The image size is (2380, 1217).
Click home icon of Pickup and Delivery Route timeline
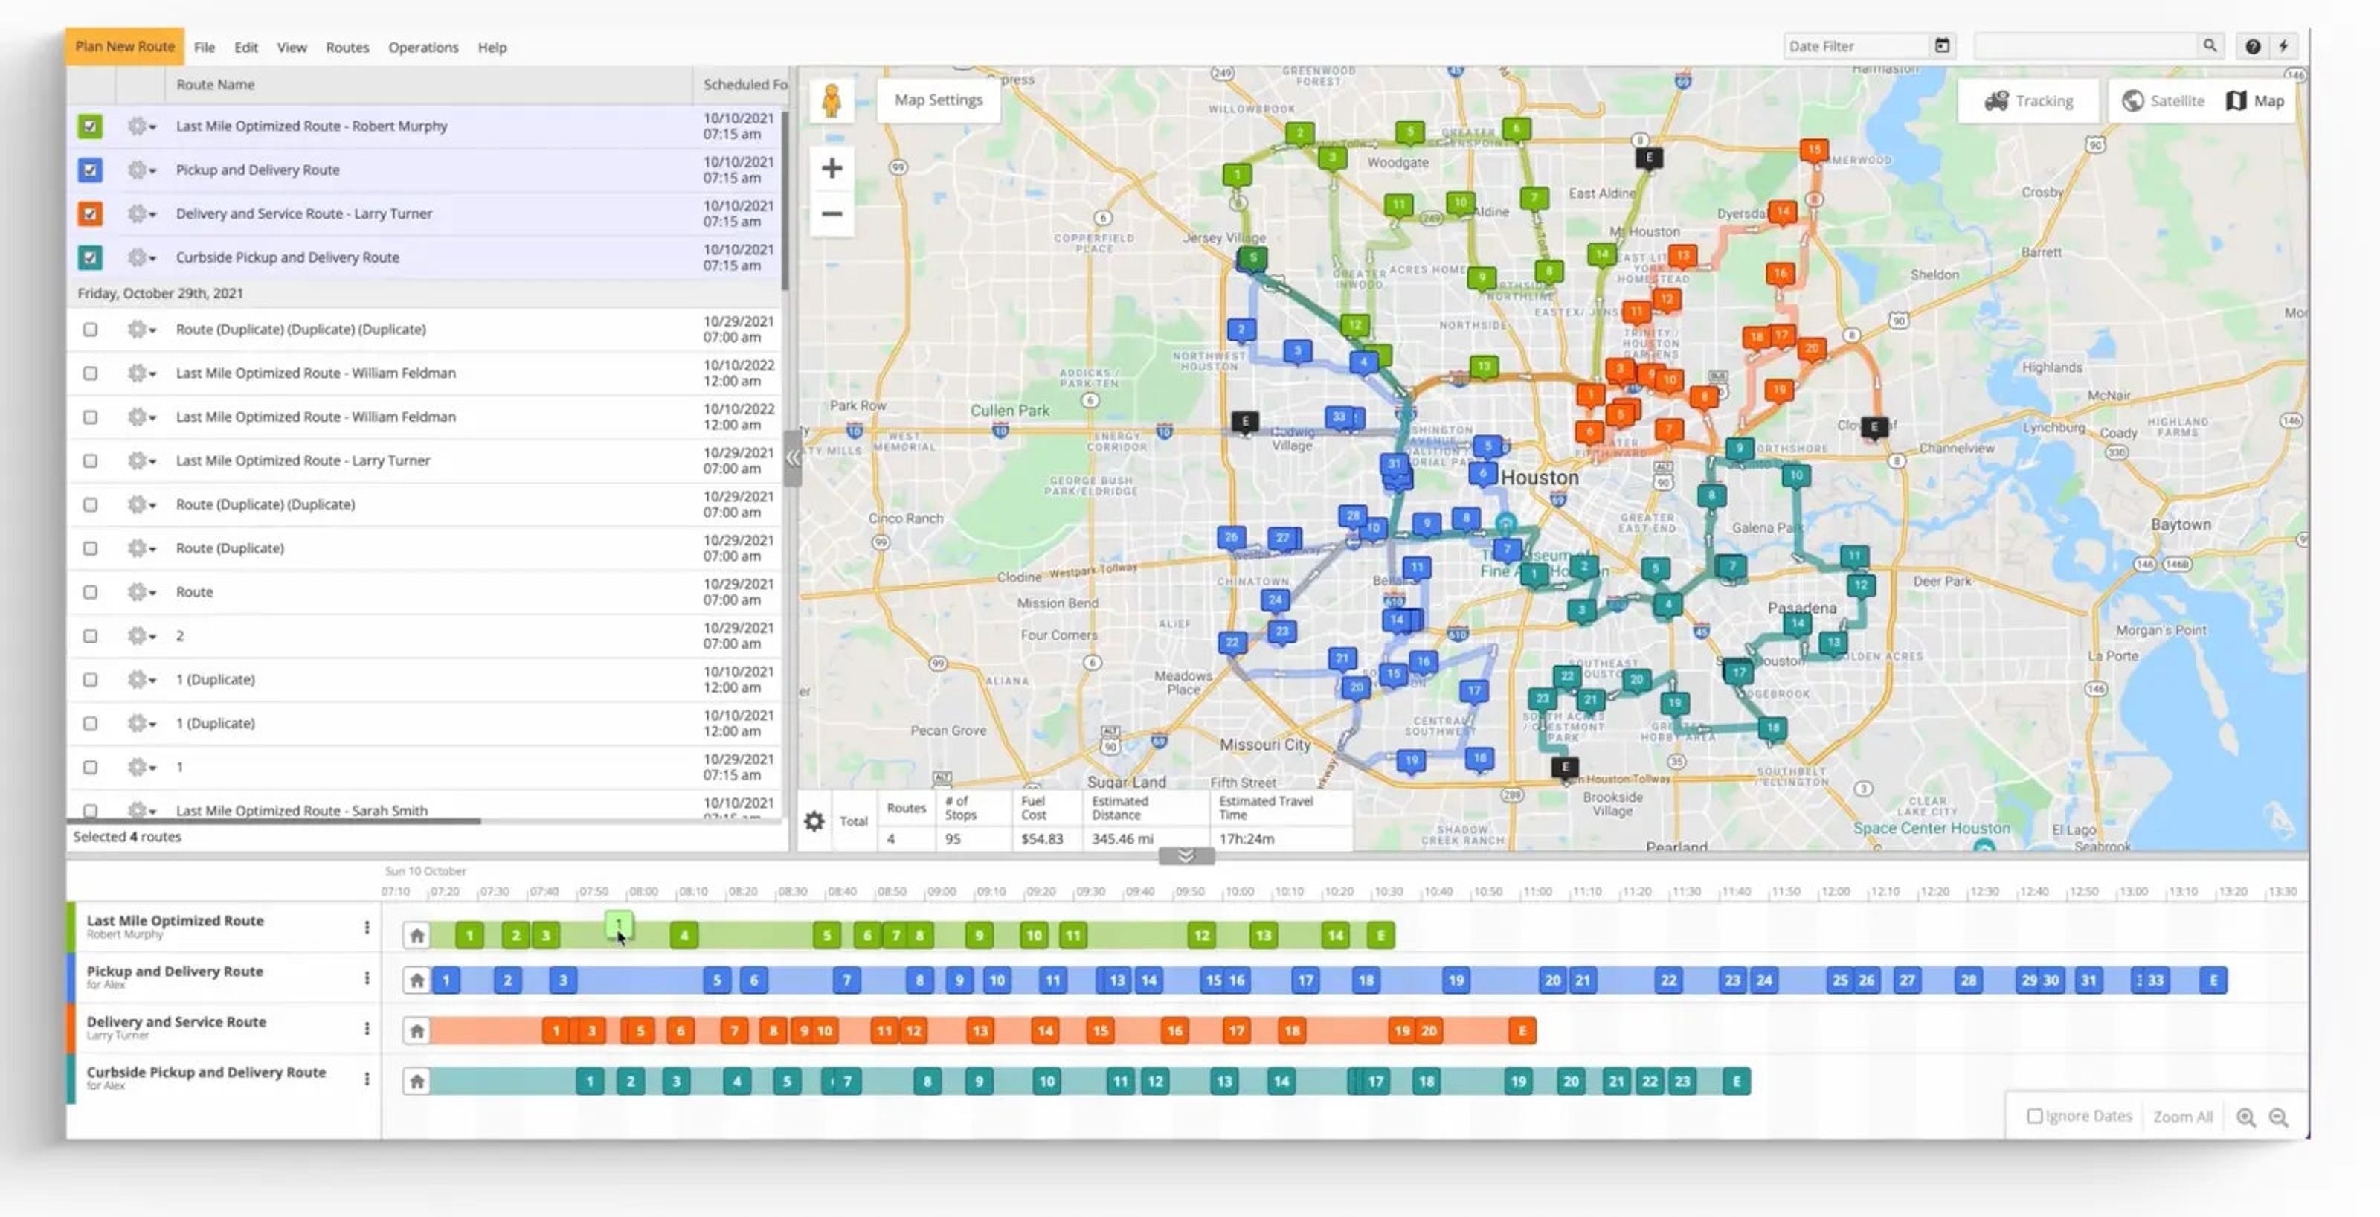click(x=416, y=980)
